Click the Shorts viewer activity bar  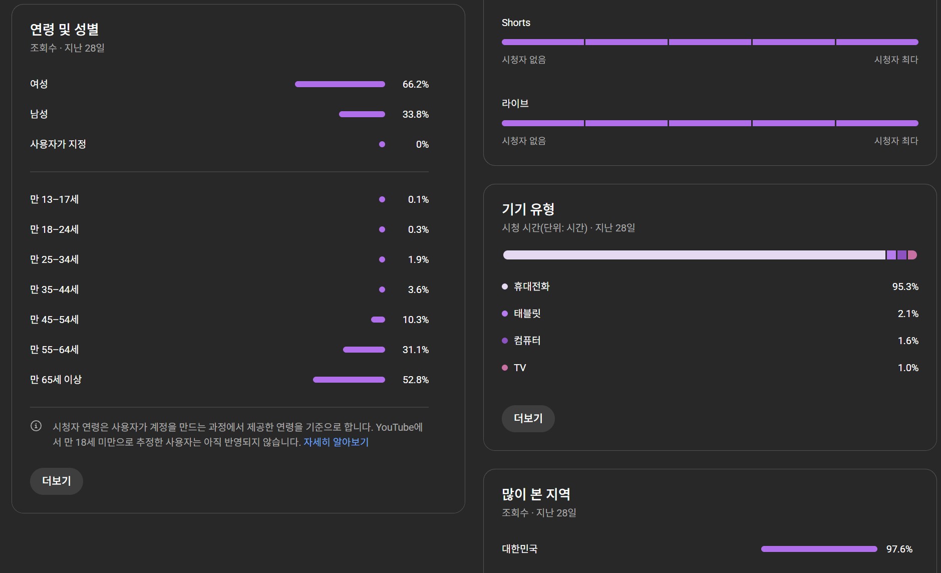(x=710, y=42)
